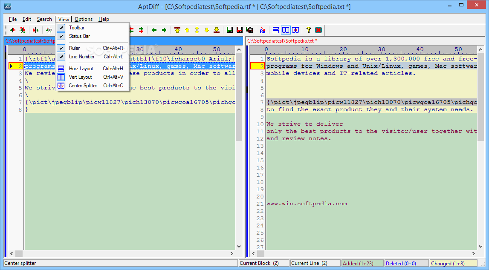Click highlighted line number 2 in left gutter
The image size is (489, 270).
tap(16, 66)
